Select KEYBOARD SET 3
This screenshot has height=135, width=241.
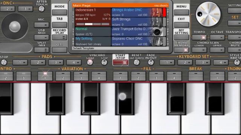(203, 62)
